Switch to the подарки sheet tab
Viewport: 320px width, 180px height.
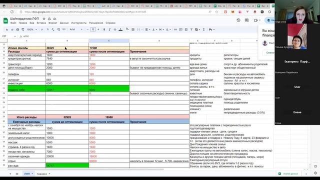(x=42, y=174)
